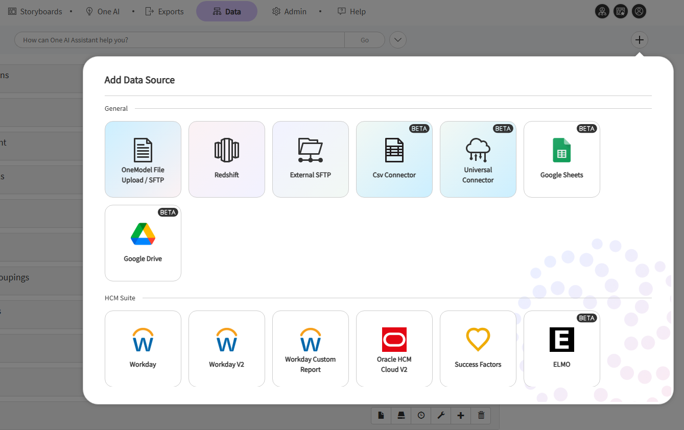
Task: Select the ELMO data source
Action: (x=561, y=349)
